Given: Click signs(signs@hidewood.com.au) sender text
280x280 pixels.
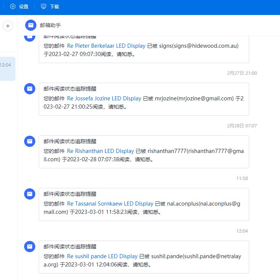Looking at the screenshot, I should tap(199, 46).
